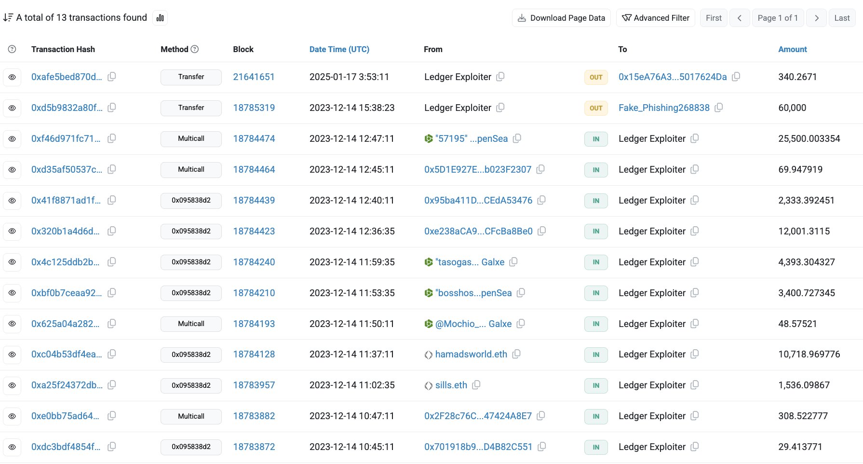Image resolution: width=863 pixels, height=464 pixels.
Task: Toggle eye preview for transaction 0xdc3bdf4854f
Action: (12, 447)
